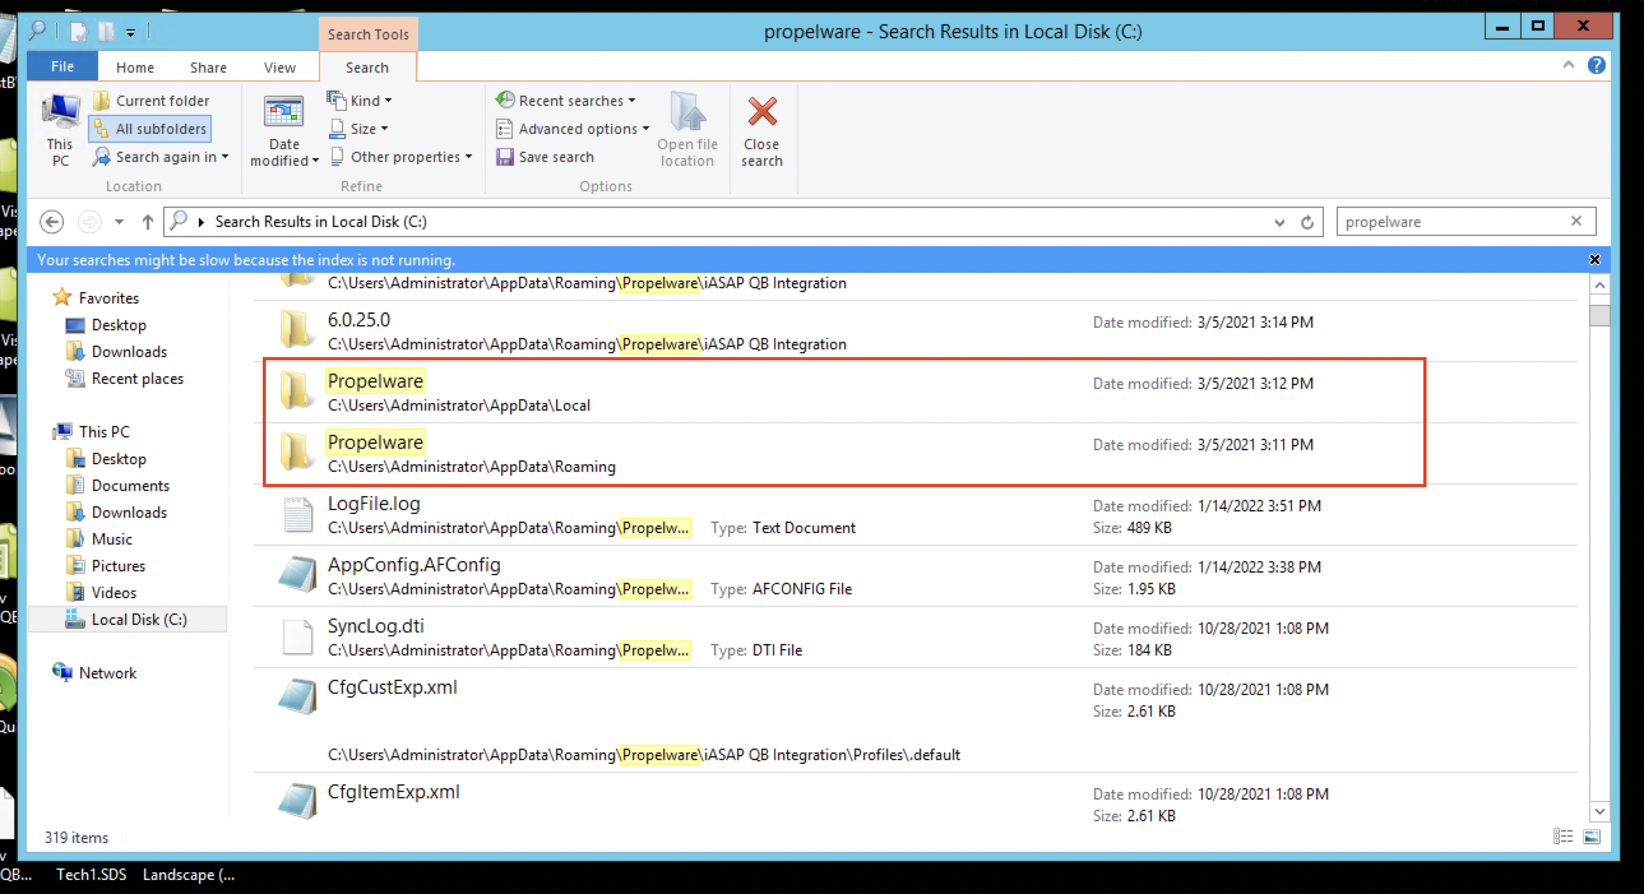Click Properties quick access toolbar icon
Viewport: 1644px width, 894px height.
click(x=78, y=31)
